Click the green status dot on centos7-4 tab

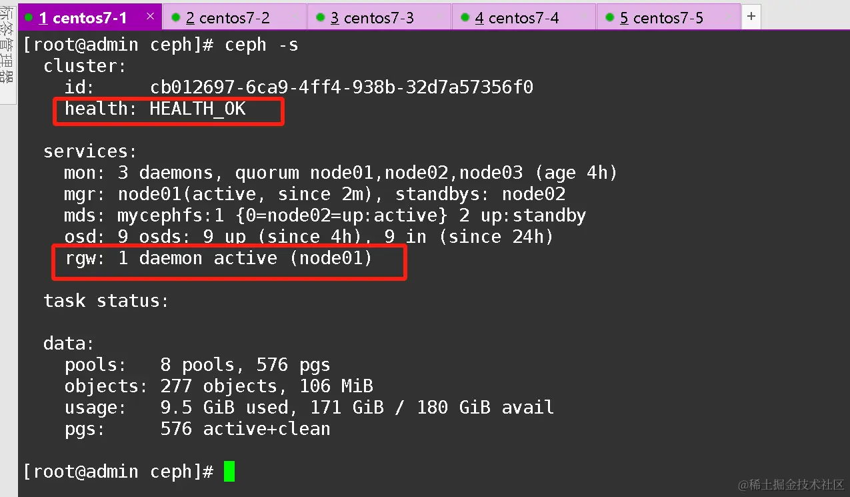tap(465, 17)
